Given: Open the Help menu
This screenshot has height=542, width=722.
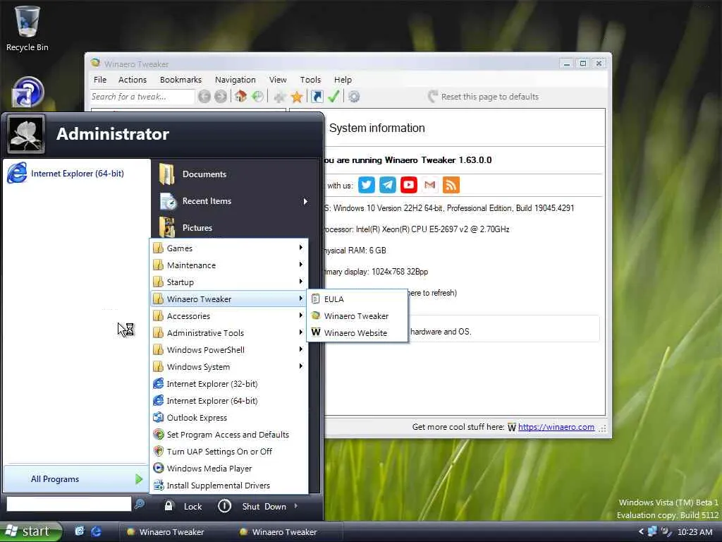Looking at the screenshot, I should click(x=343, y=80).
